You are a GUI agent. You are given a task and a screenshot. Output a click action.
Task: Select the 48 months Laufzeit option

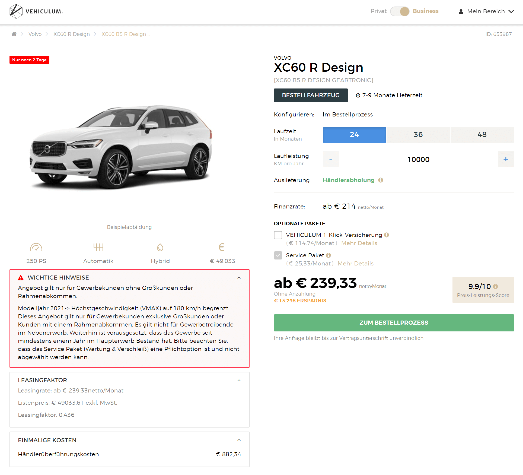click(482, 135)
